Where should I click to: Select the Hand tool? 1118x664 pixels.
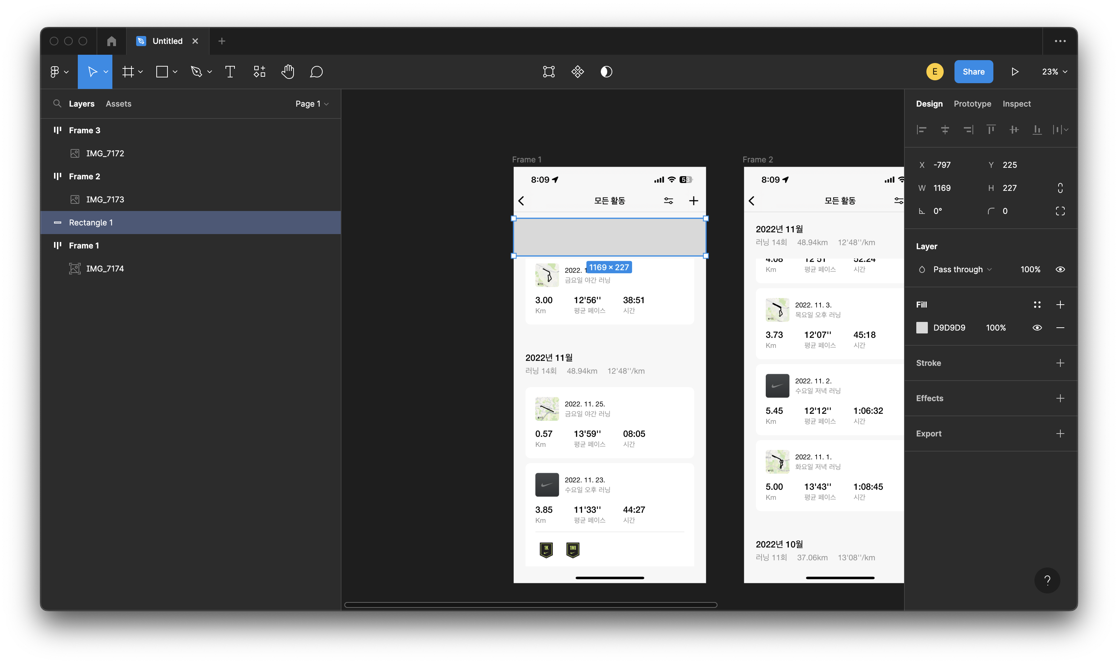pos(288,72)
